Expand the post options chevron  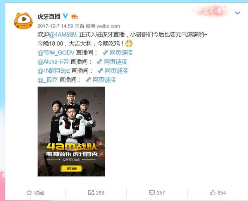(238, 13)
